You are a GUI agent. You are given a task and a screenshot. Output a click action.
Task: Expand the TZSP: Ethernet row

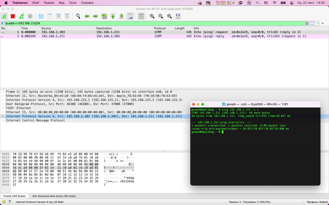(3, 108)
